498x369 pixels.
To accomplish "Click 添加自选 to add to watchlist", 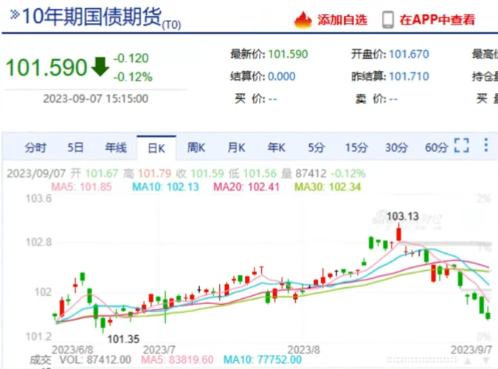I will [342, 20].
